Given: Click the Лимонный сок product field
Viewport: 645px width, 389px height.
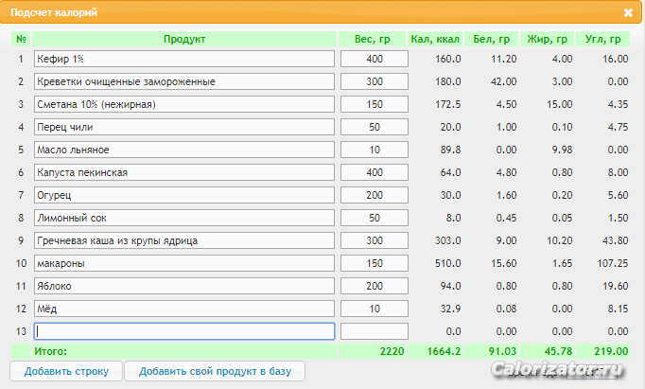Looking at the screenshot, I should [184, 218].
